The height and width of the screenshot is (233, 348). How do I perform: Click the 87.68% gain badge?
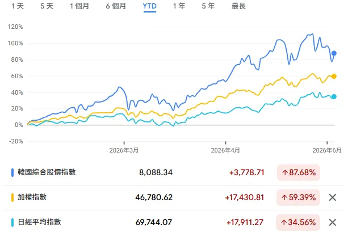(x=299, y=172)
